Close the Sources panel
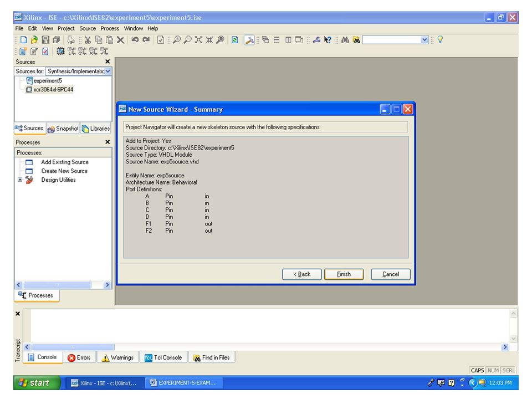 click(108, 62)
